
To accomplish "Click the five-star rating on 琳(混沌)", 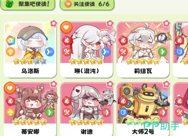I will pos(86,61).
